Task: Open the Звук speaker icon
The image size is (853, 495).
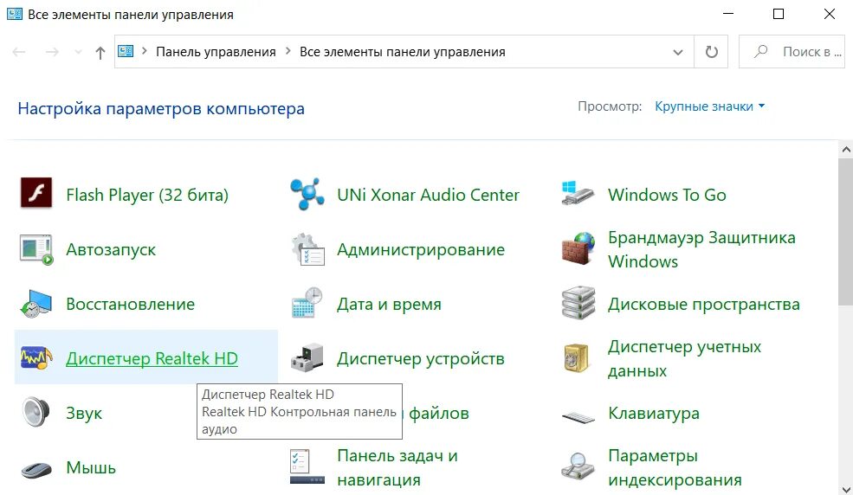Action: point(36,413)
